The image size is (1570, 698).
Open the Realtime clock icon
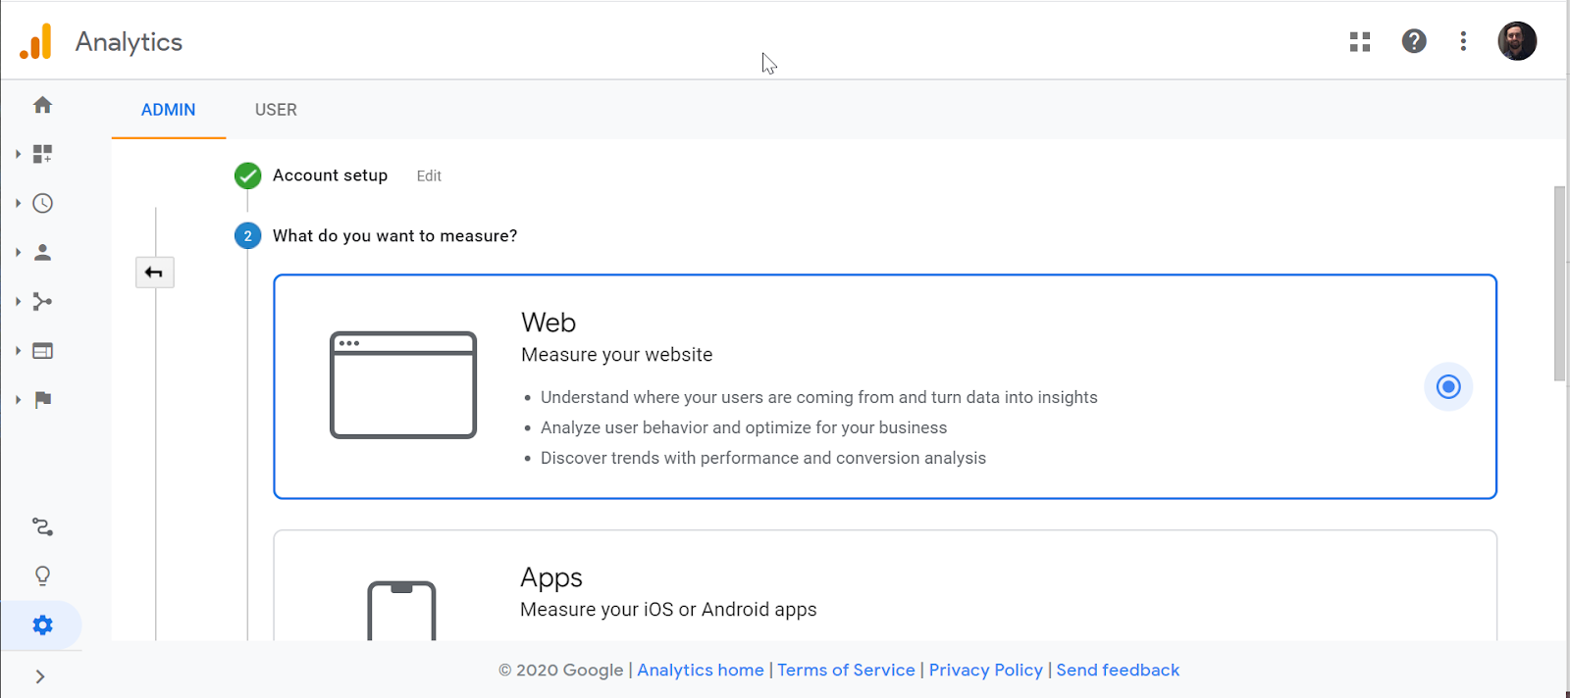tap(42, 203)
